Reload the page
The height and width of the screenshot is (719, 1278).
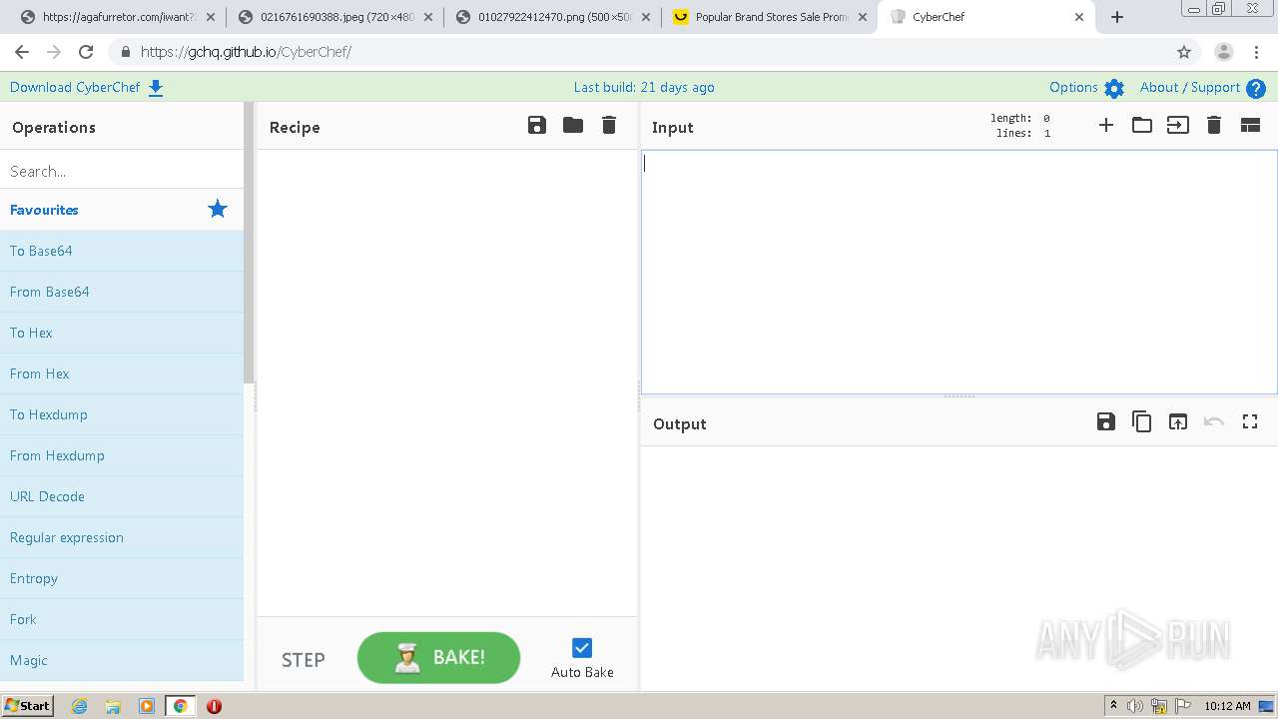(x=86, y=52)
